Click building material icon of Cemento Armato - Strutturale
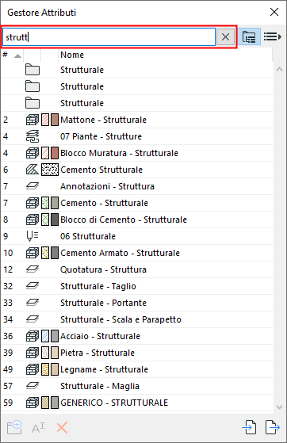 (x=33, y=253)
